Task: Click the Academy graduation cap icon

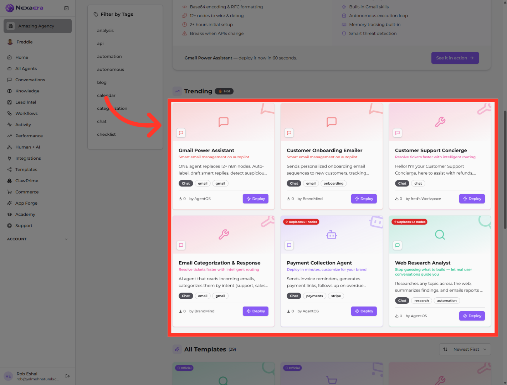Action: (x=10, y=215)
